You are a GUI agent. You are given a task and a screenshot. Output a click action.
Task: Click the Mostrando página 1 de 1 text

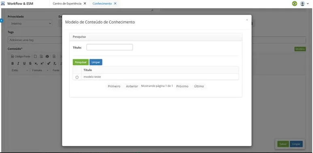point(157,86)
